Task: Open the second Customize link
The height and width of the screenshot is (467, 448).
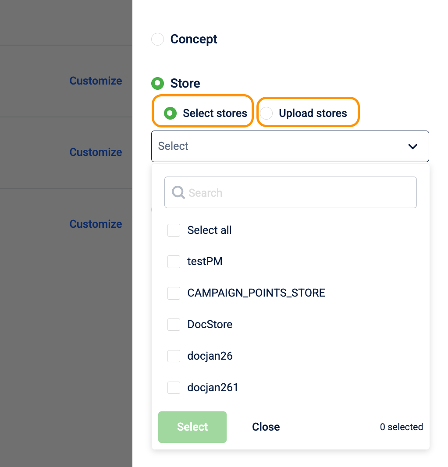Action: click(x=96, y=152)
